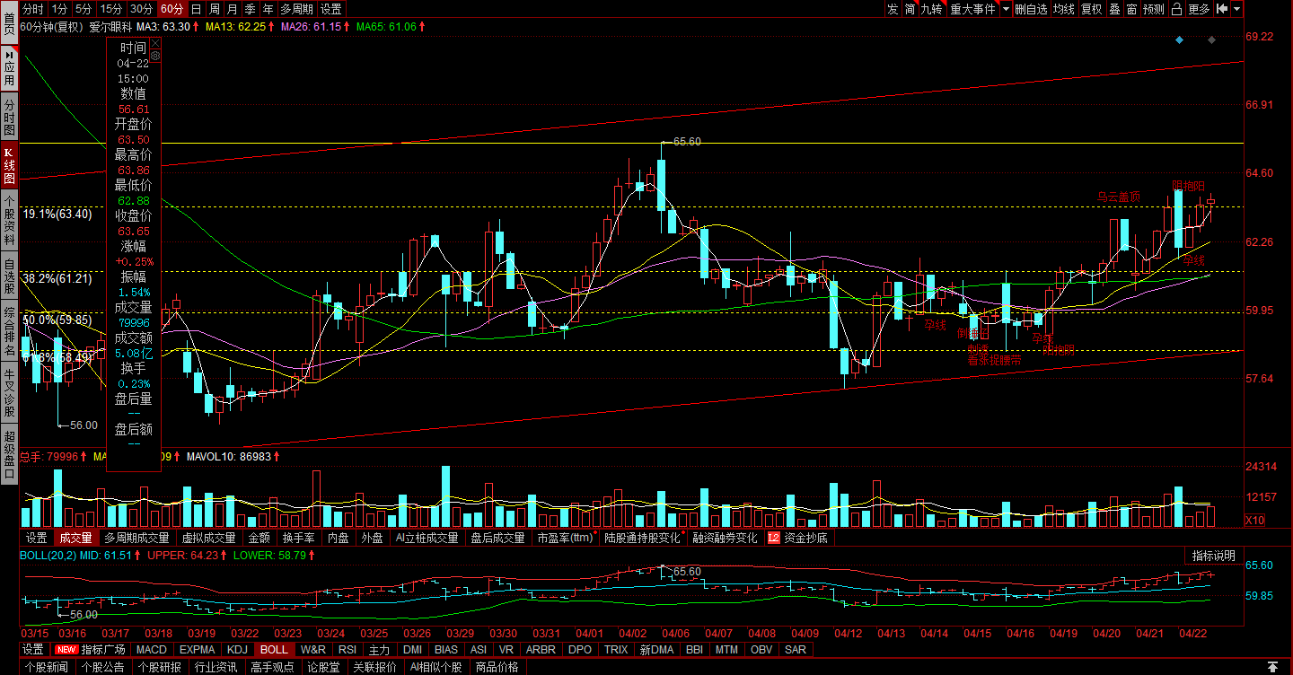Select the 60分 period tab
1293x675 pixels.
pyautogui.click(x=172, y=9)
